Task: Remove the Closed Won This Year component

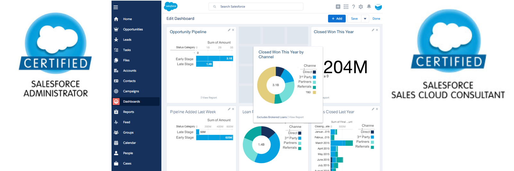Action: (x=377, y=30)
